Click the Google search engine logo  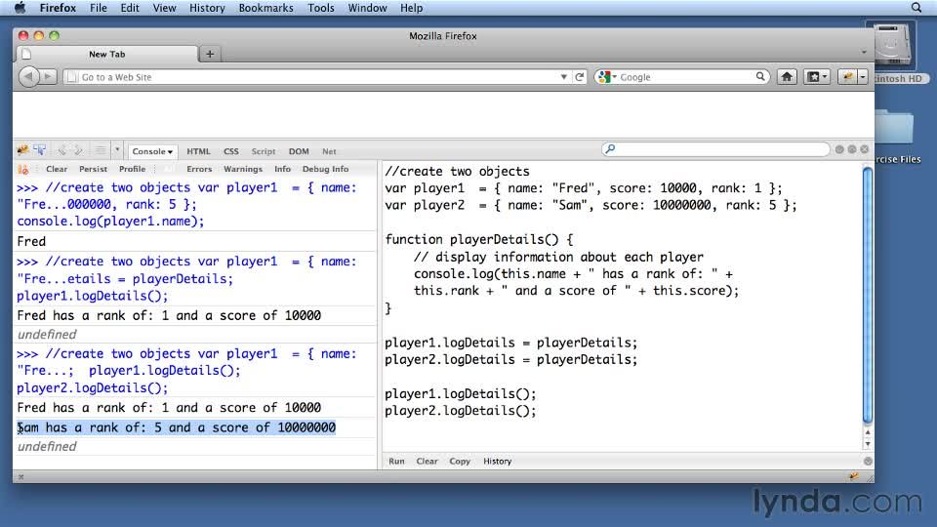tap(604, 76)
